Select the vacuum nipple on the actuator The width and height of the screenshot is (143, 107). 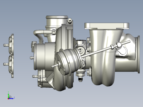pyautogui.click(x=55, y=66)
